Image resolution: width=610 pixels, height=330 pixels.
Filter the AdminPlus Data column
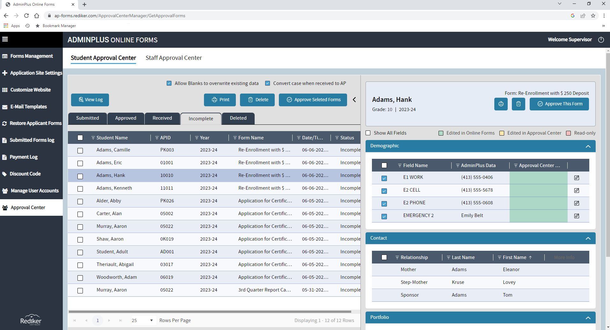coord(458,165)
